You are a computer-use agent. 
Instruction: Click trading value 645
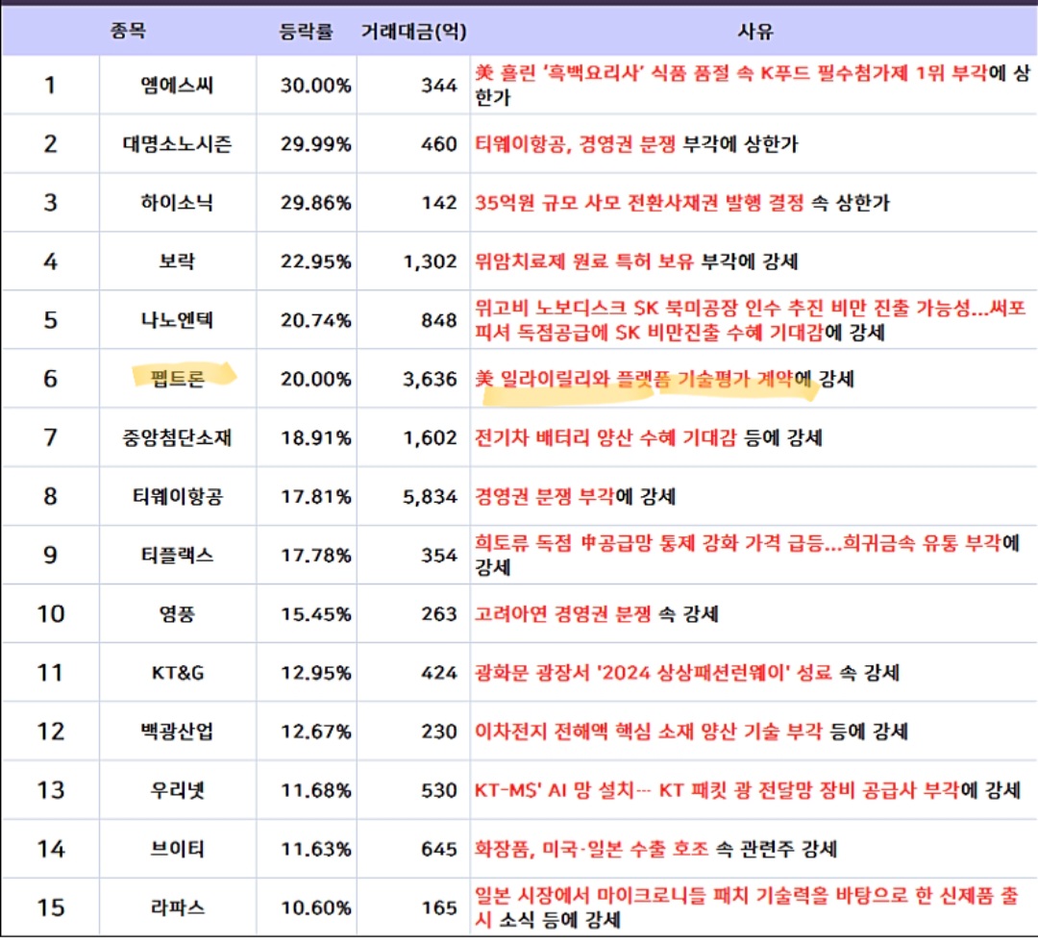[x=439, y=849]
